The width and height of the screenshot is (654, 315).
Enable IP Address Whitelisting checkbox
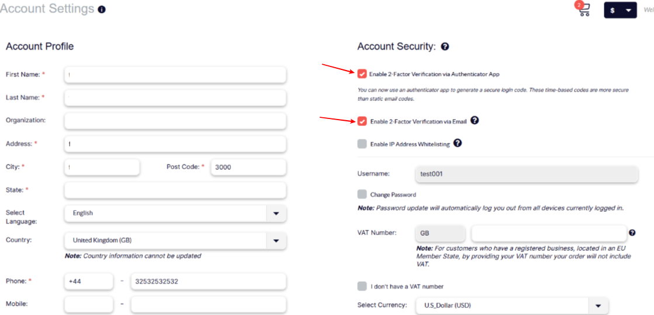click(x=362, y=144)
